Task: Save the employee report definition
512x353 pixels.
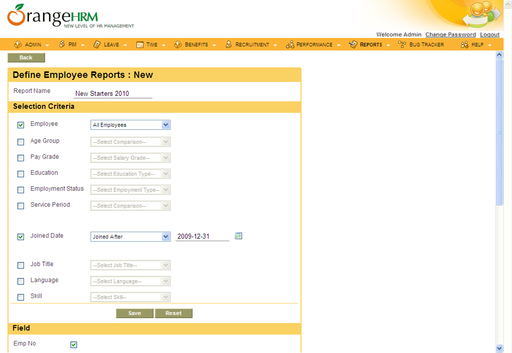Action: click(134, 313)
